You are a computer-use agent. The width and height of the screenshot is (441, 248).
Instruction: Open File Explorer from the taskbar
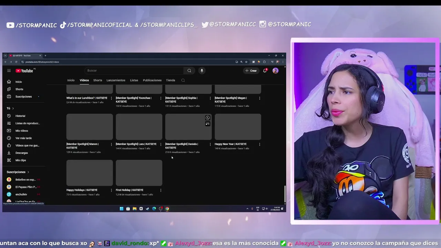pyautogui.click(x=134, y=209)
